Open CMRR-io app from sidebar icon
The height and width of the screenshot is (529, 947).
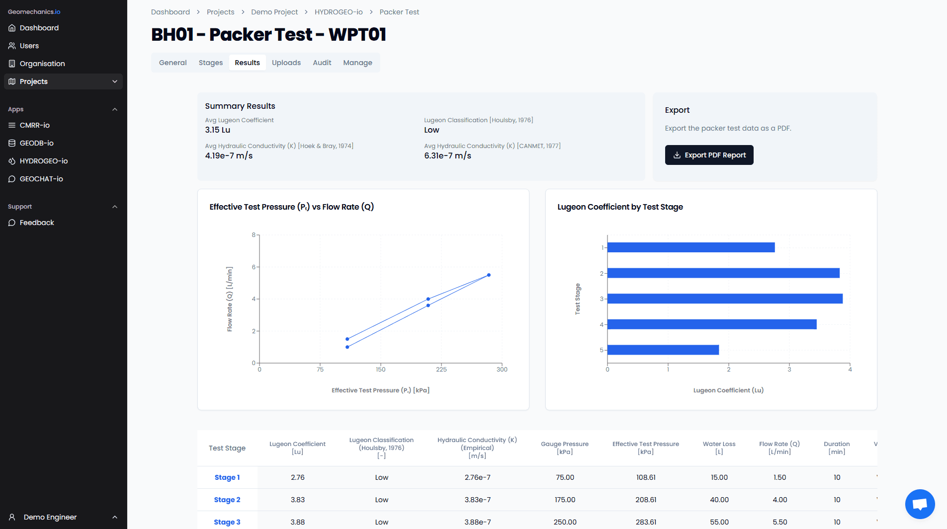click(12, 125)
